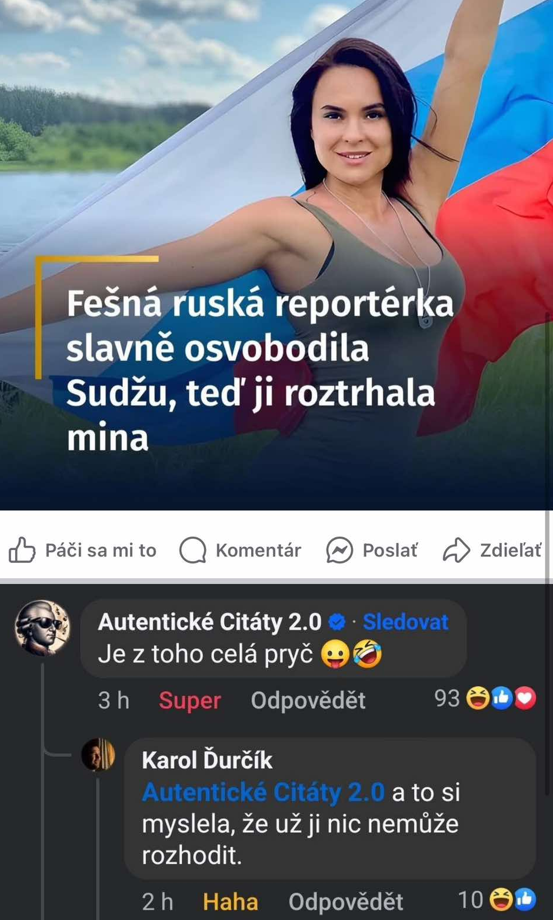Image resolution: width=553 pixels, height=920 pixels.
Task: Tap the Zdieľať share arrow icon
Action: pos(457,550)
